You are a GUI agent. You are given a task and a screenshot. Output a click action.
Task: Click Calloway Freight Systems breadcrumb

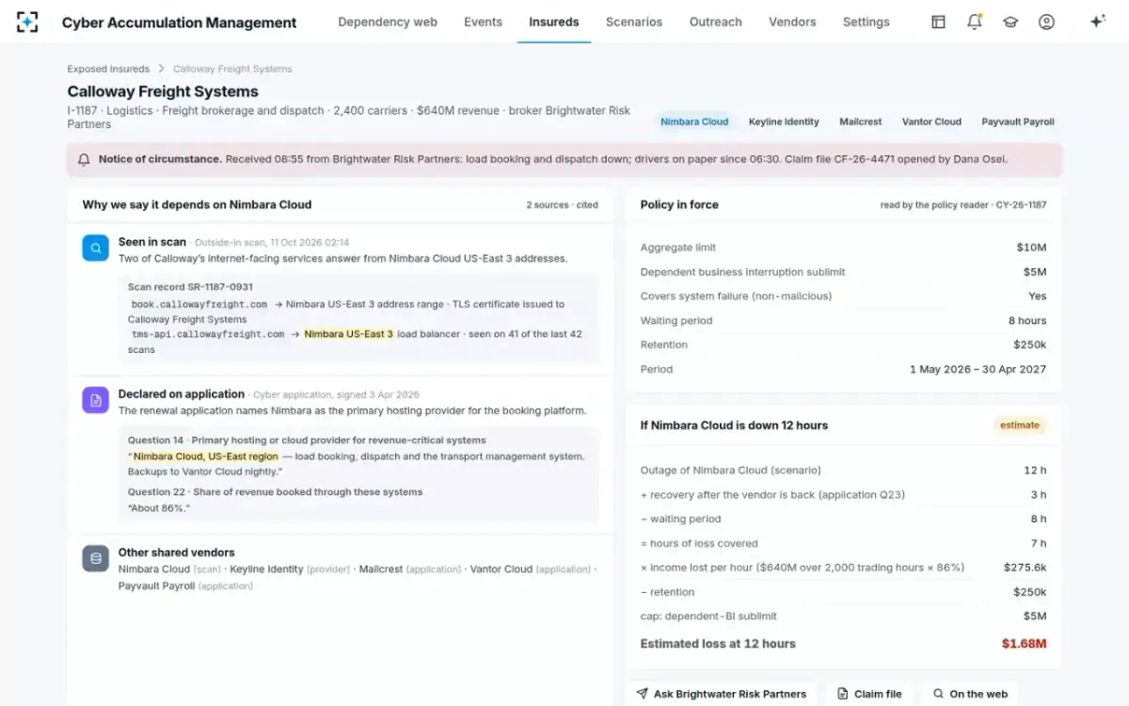coord(232,69)
